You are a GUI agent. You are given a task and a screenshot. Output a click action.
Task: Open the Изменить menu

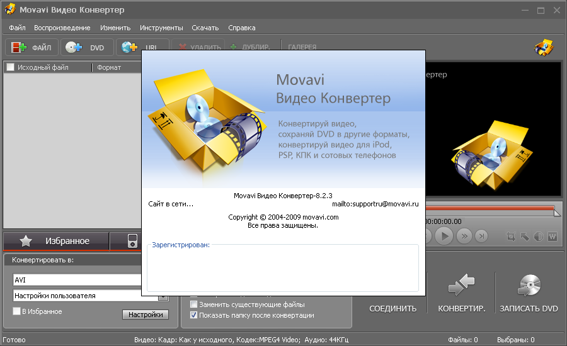click(115, 28)
